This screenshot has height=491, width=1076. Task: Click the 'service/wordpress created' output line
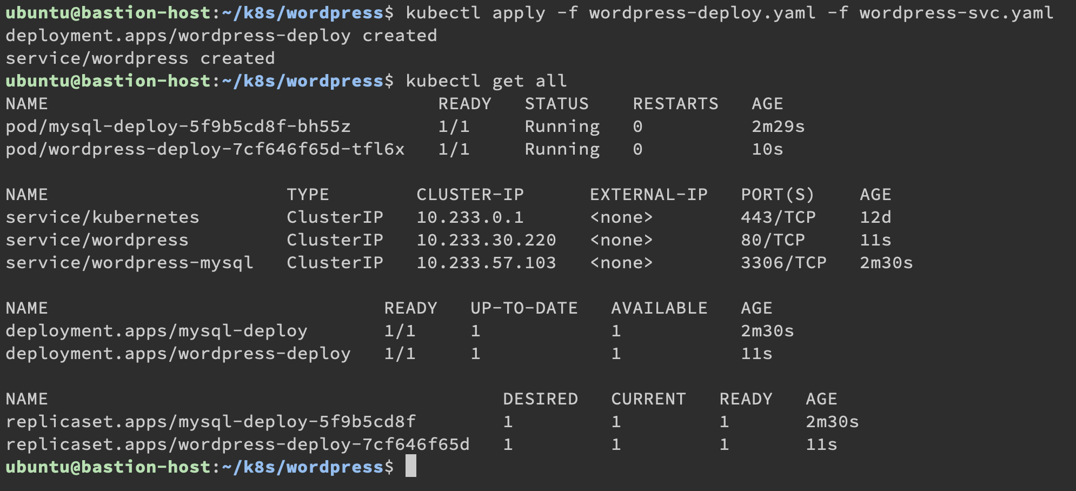(x=140, y=58)
